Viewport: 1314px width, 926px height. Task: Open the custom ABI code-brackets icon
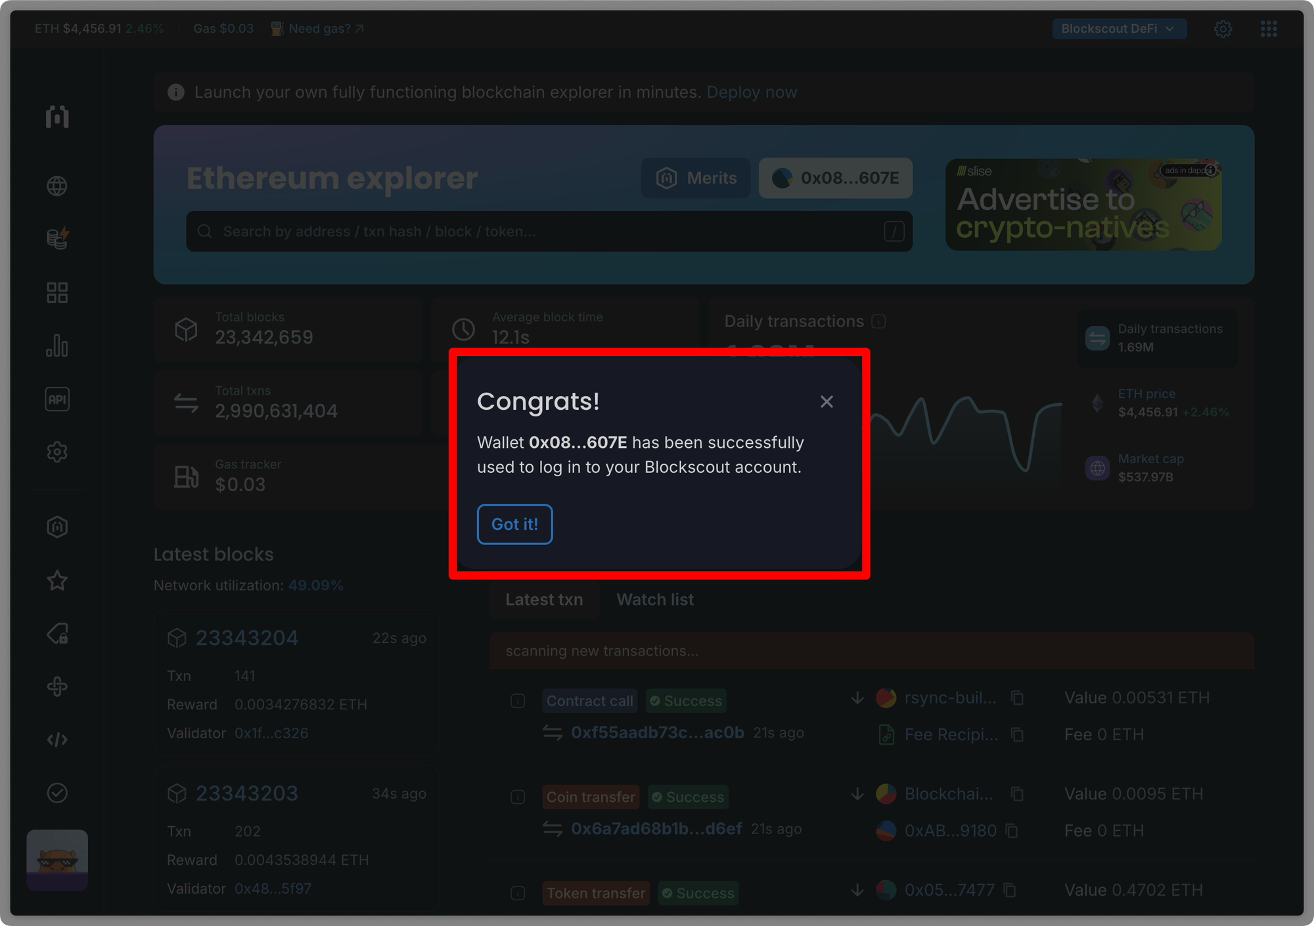(57, 739)
